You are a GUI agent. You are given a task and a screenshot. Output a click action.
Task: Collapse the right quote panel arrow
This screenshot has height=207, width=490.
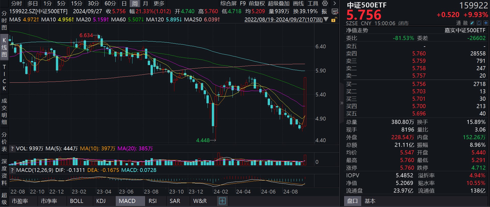pyautogui.click(x=342, y=103)
